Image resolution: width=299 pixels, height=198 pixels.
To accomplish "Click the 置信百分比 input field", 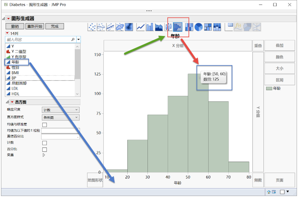I will [60, 137].
